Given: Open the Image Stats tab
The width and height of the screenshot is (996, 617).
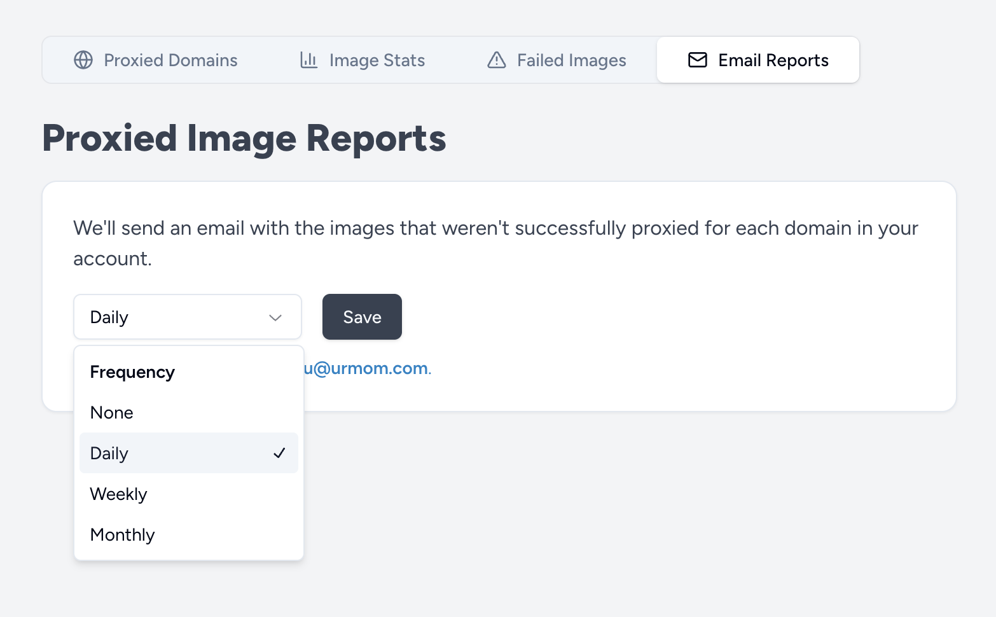Looking at the screenshot, I should [377, 60].
